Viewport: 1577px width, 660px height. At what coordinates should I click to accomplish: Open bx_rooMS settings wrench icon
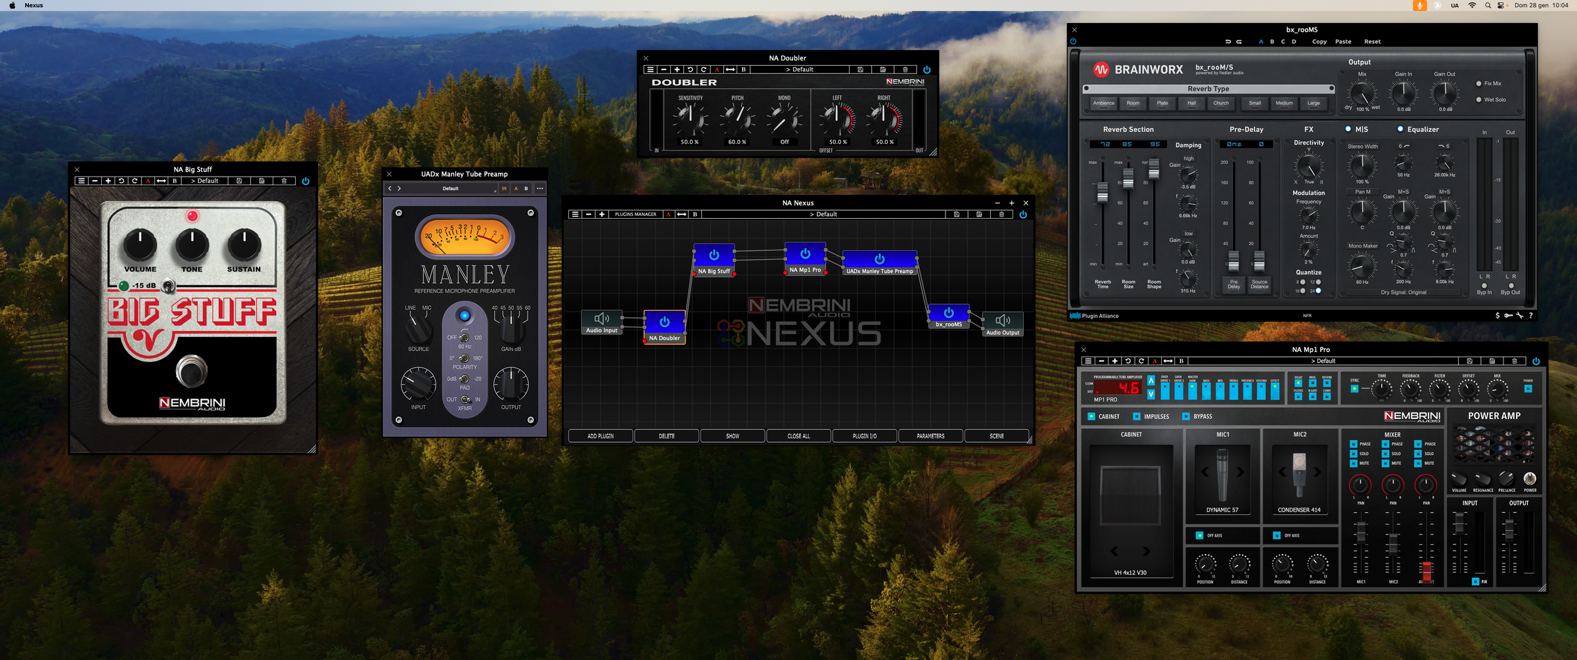pos(1519,316)
